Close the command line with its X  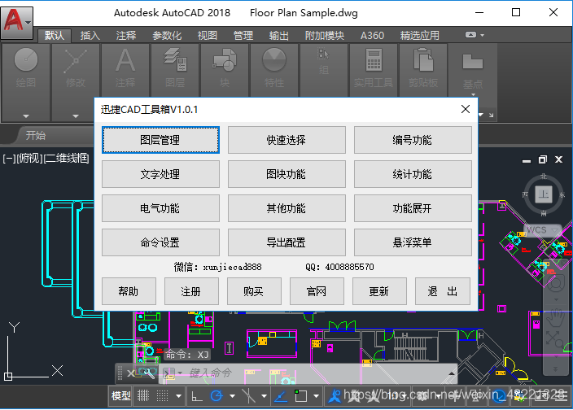click(x=130, y=373)
